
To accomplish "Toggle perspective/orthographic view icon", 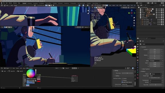I will [134, 26].
